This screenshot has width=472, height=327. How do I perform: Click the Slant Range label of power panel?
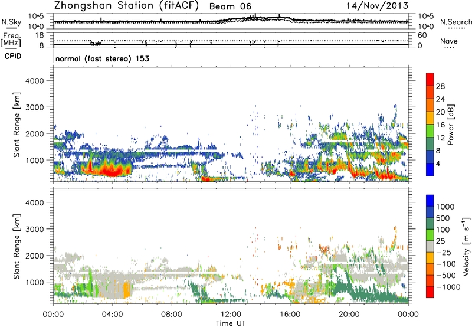pyautogui.click(x=17, y=125)
